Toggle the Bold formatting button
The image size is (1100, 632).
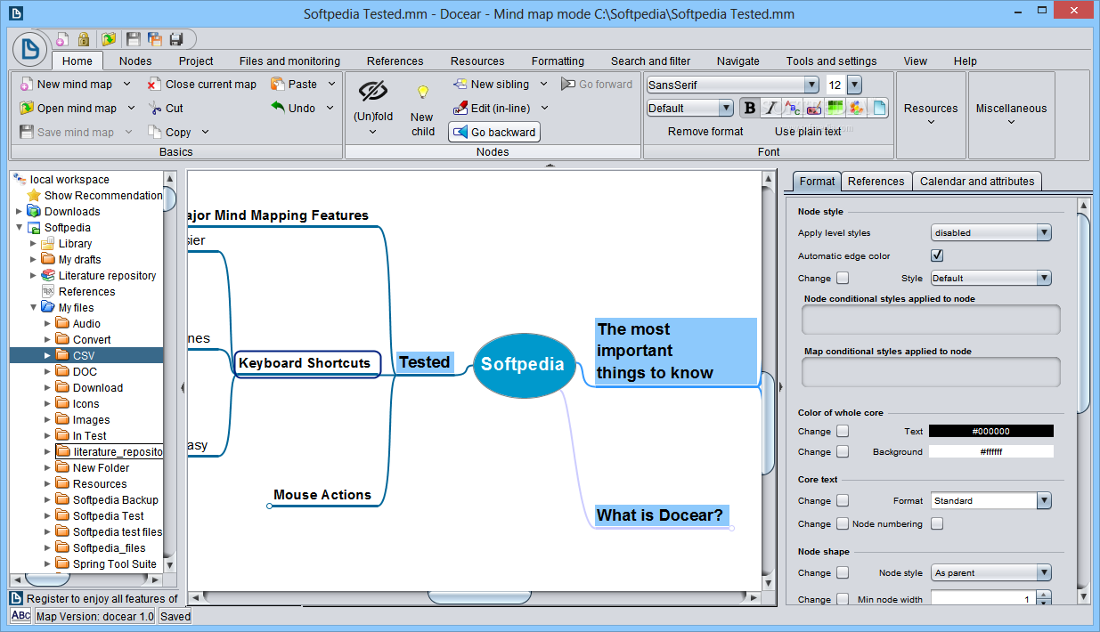750,108
